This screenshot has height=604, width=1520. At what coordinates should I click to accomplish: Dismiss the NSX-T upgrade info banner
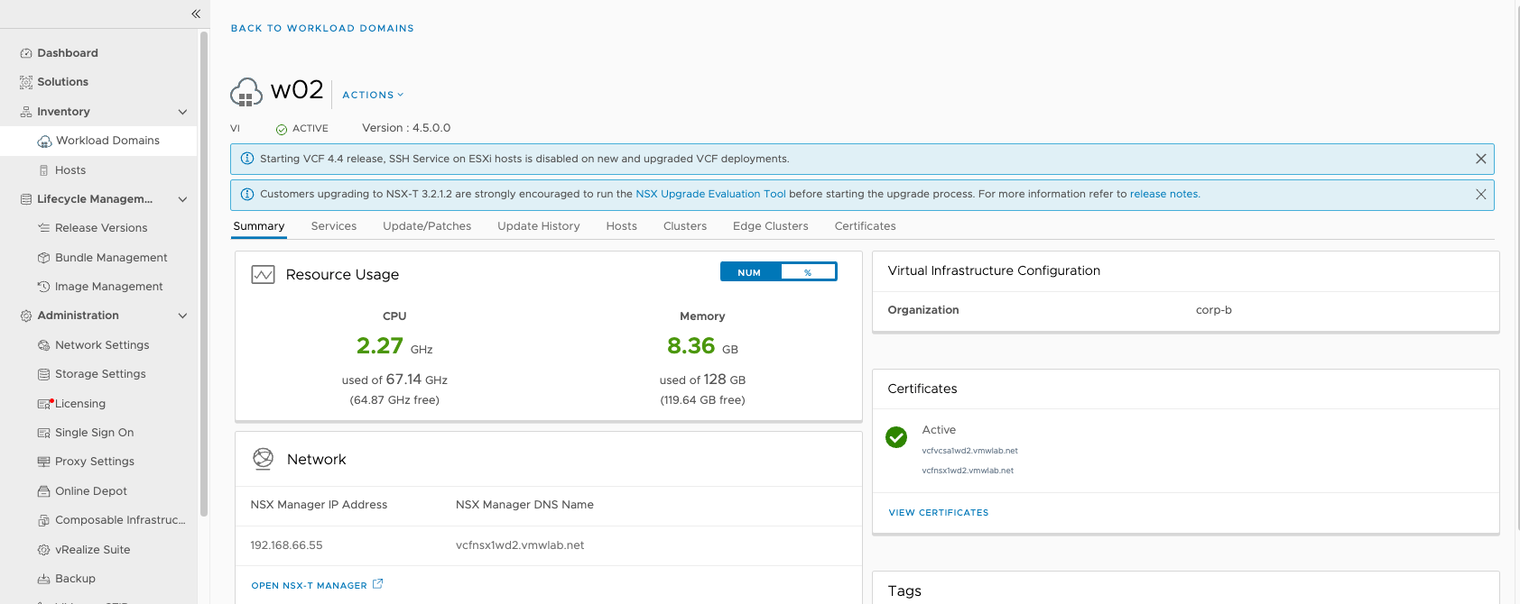point(1481,194)
